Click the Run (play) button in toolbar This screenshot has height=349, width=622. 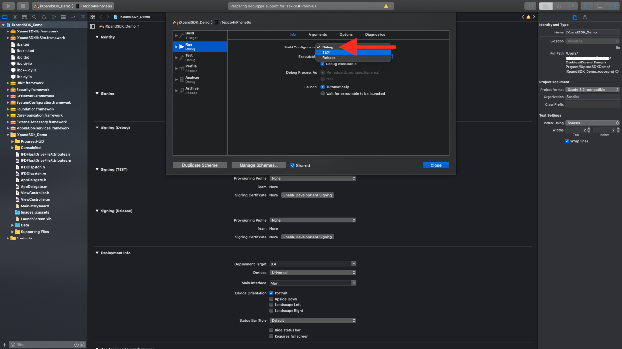pyautogui.click(x=8, y=6)
